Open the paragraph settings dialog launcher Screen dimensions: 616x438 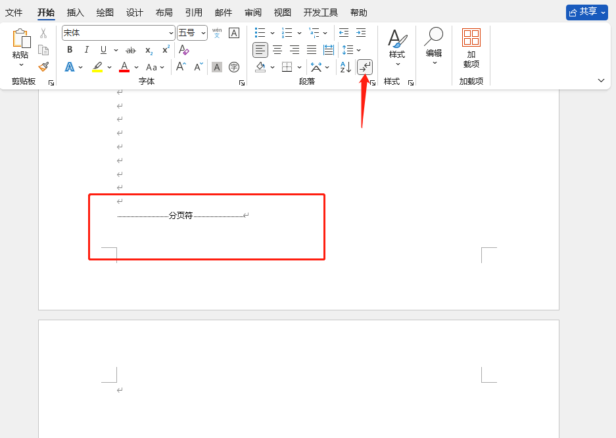pyautogui.click(x=371, y=82)
